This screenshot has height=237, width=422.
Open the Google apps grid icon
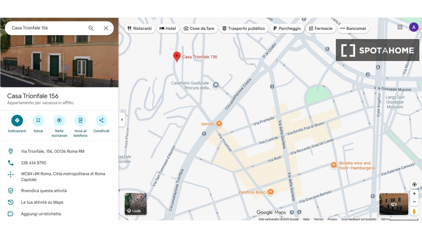point(400,27)
